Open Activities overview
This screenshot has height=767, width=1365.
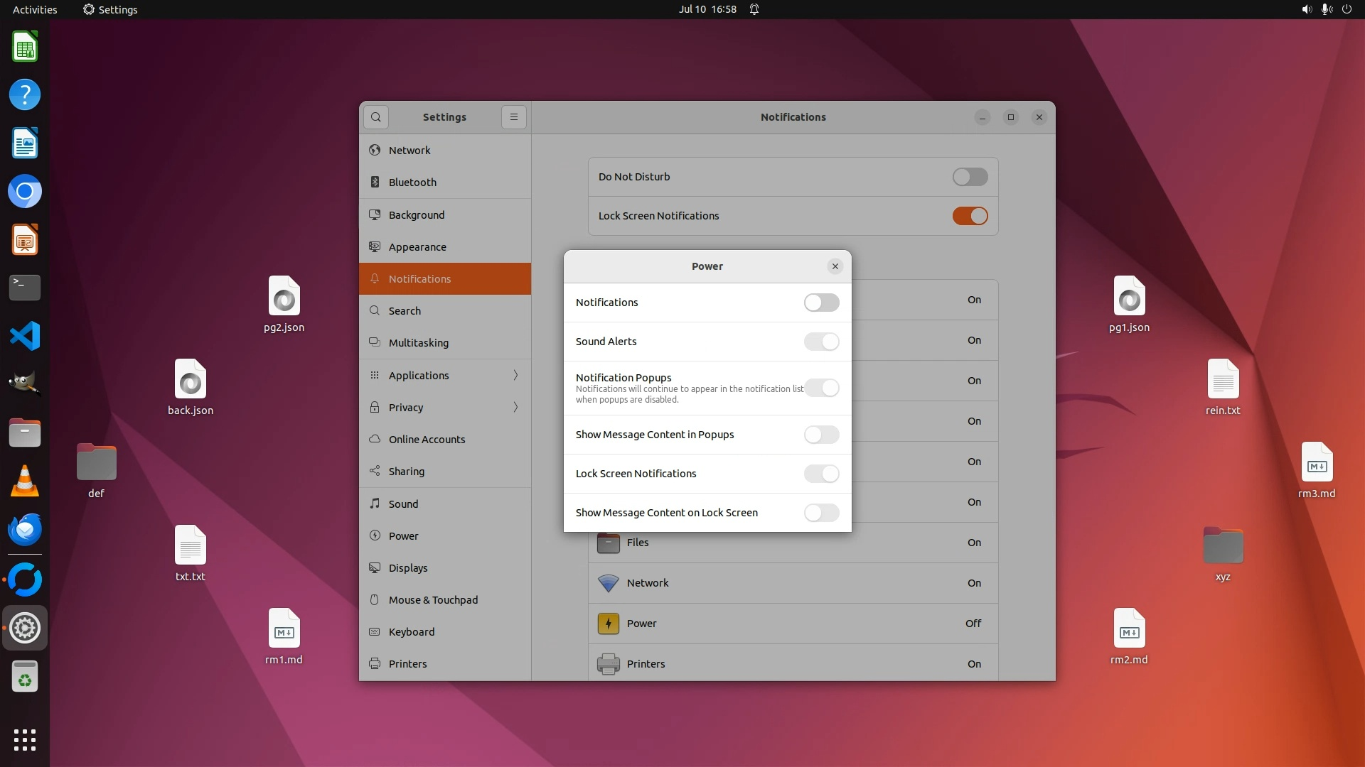coord(35,9)
